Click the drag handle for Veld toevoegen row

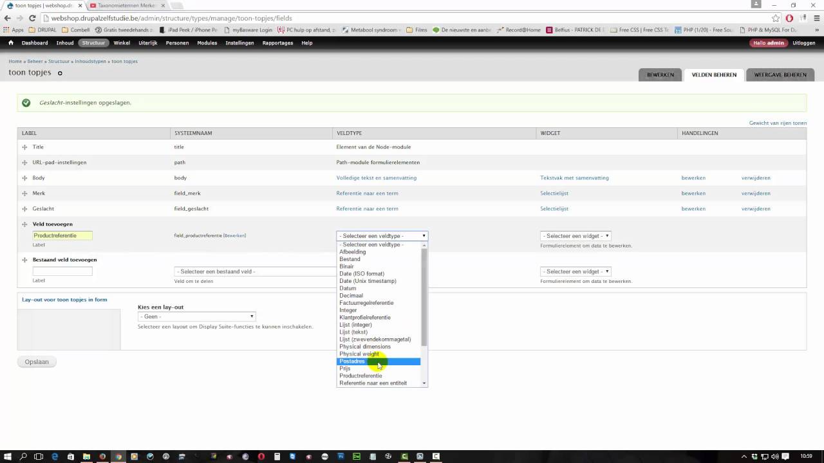24,224
